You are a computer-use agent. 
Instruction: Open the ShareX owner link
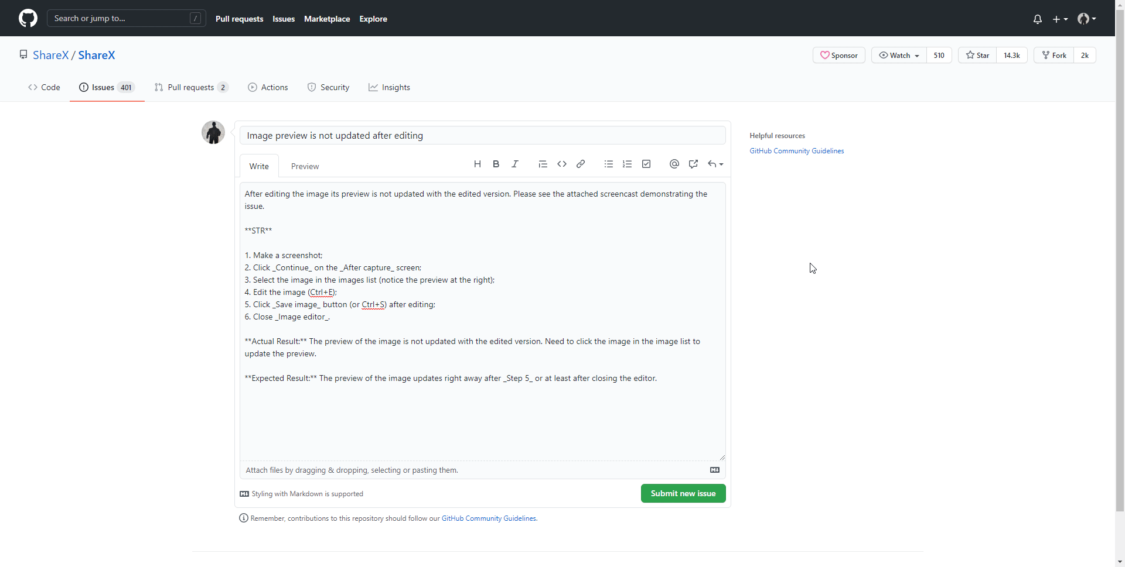50,55
